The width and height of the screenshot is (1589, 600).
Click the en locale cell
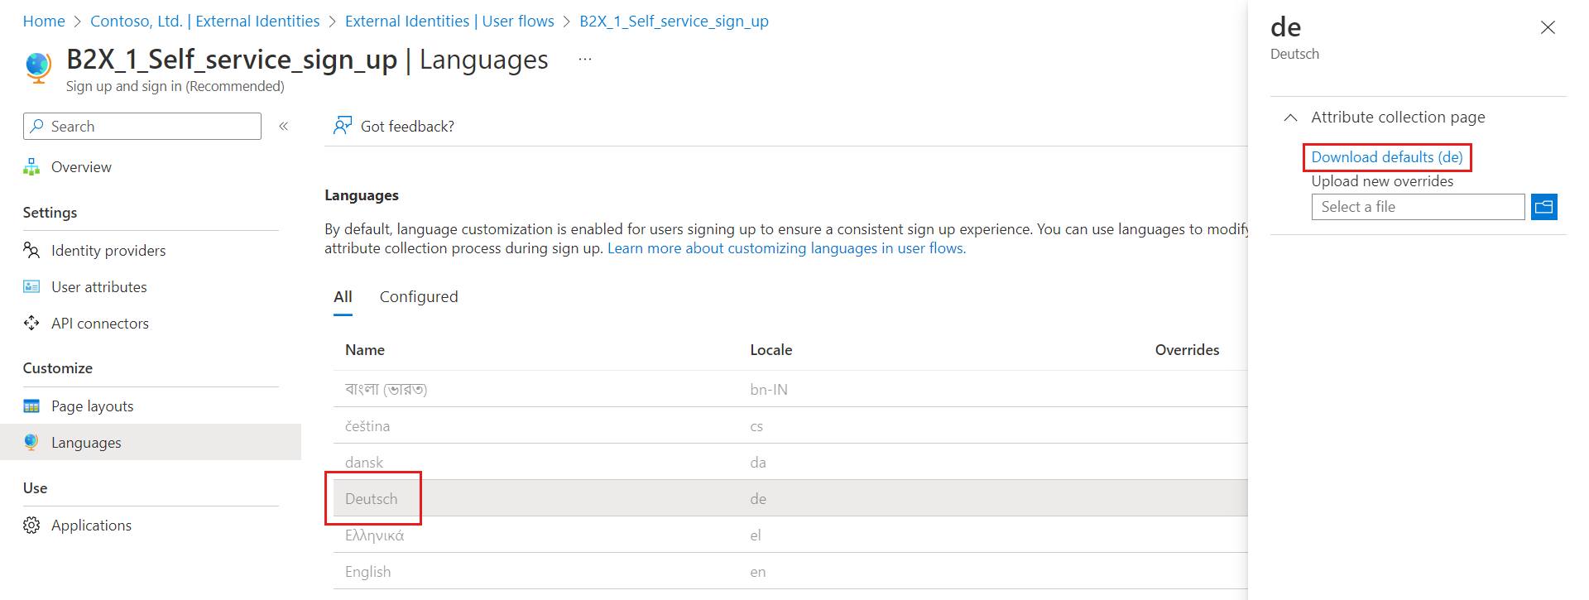[x=758, y=572]
